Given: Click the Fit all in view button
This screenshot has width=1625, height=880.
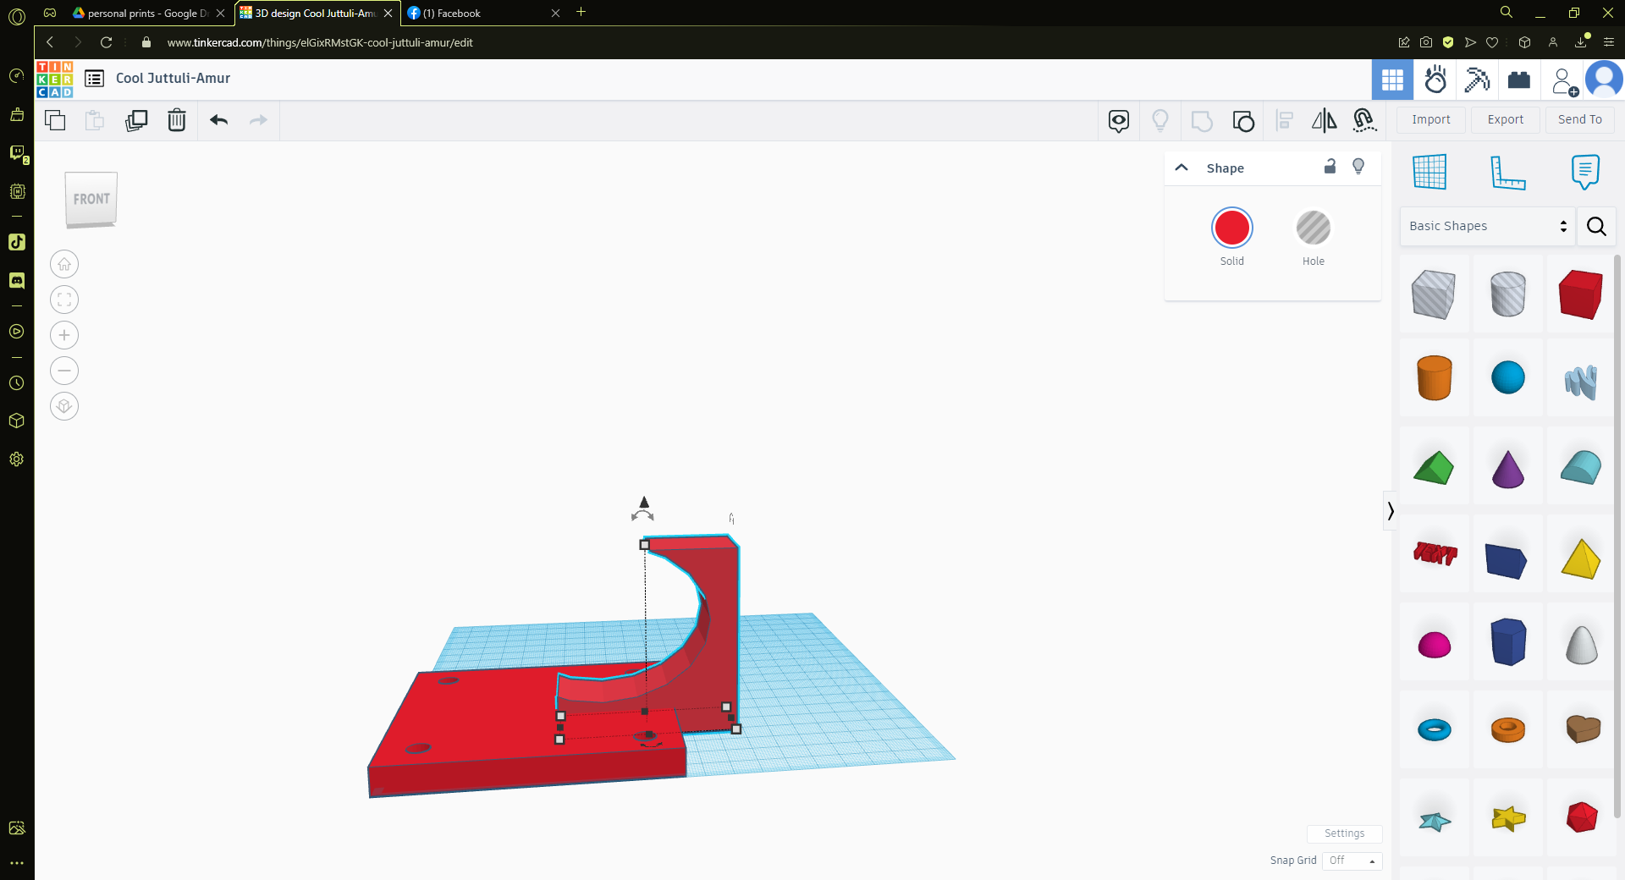Looking at the screenshot, I should (x=64, y=300).
